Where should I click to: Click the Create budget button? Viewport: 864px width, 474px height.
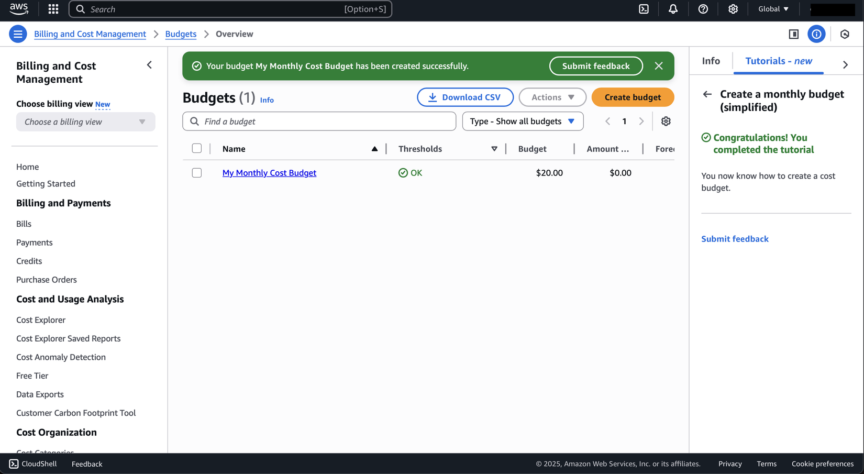633,97
